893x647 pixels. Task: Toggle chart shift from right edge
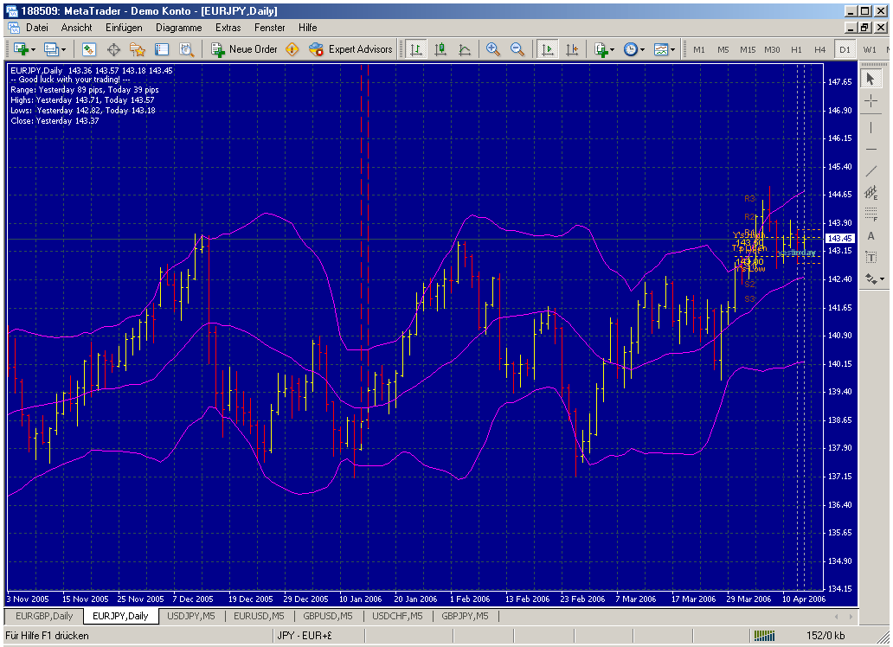(x=572, y=49)
